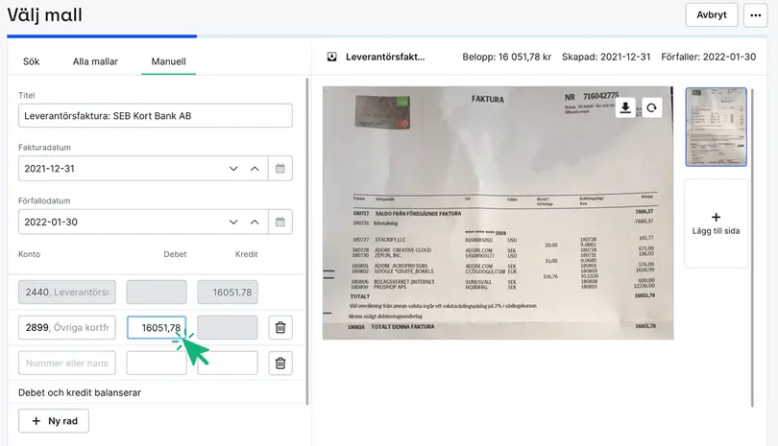Click the Debet och kredit balanserar message
778x446 pixels.
80,392
